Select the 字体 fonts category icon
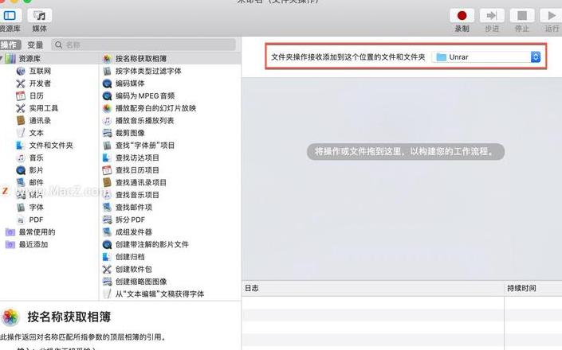Image resolution: width=562 pixels, height=350 pixels. tap(21, 207)
